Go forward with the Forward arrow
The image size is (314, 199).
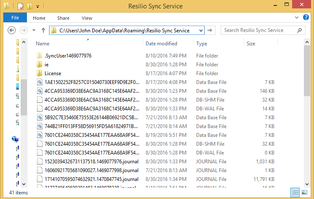click(24, 30)
